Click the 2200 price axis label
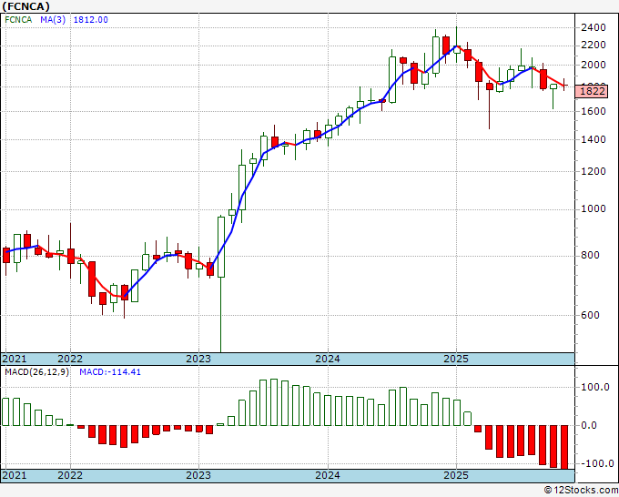Viewport: 619px width, 497px height. (594, 46)
